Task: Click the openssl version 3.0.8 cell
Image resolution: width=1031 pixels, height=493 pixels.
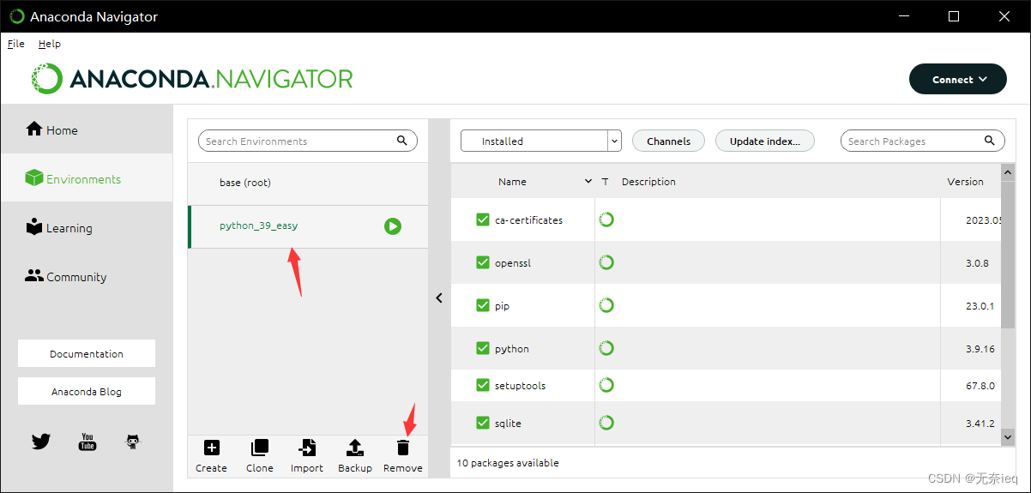Action: point(977,262)
